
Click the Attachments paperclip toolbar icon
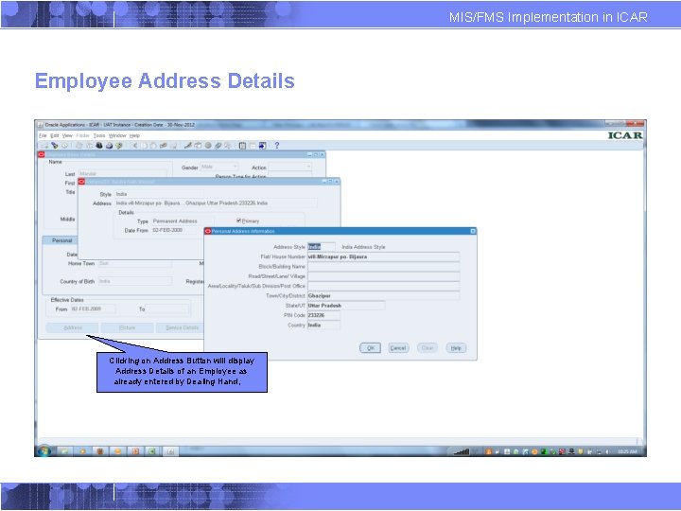218,146
